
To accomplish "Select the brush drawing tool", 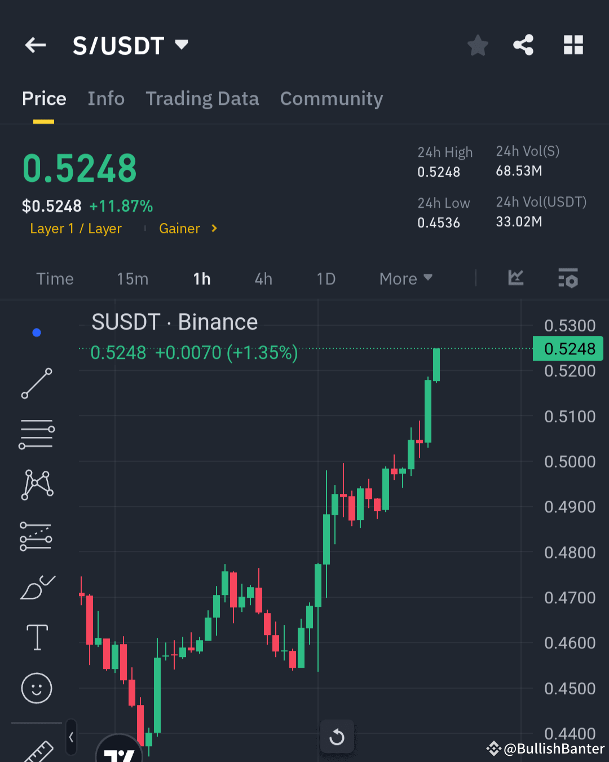I will click(37, 587).
